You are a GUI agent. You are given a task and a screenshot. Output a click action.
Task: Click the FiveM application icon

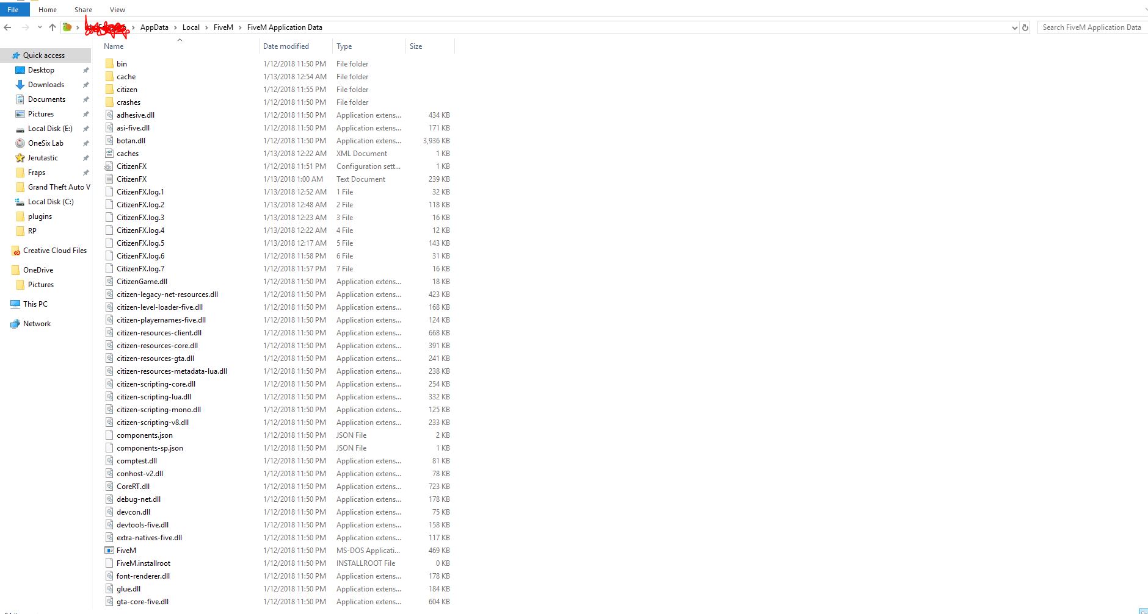click(109, 550)
